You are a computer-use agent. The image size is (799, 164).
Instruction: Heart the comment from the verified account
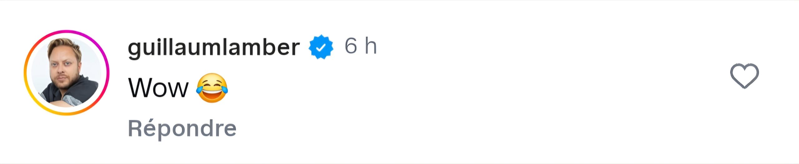(744, 76)
